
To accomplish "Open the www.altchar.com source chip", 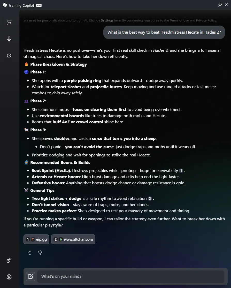I will (73, 239).
